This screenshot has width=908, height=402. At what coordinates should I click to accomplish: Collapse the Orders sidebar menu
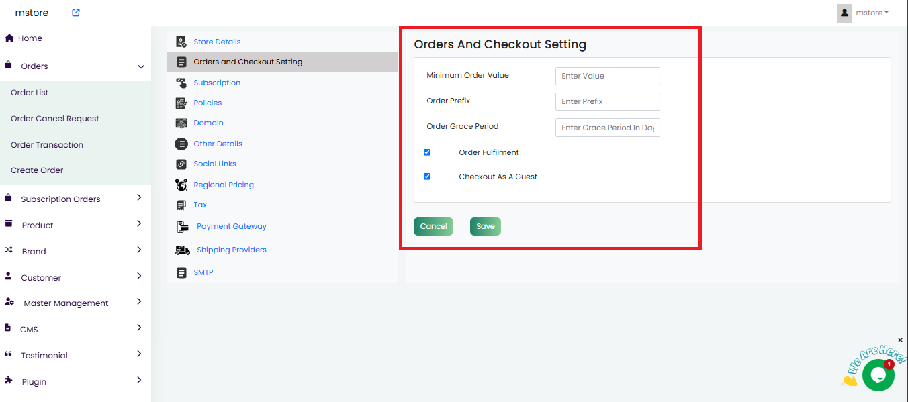pyautogui.click(x=140, y=66)
